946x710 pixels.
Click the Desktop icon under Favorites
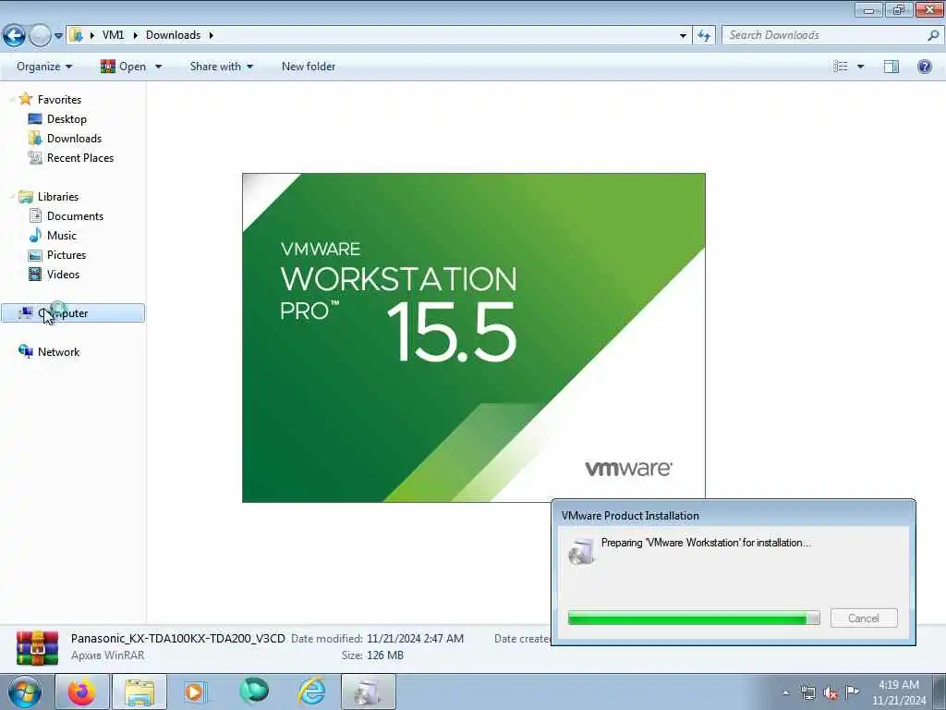(35, 119)
